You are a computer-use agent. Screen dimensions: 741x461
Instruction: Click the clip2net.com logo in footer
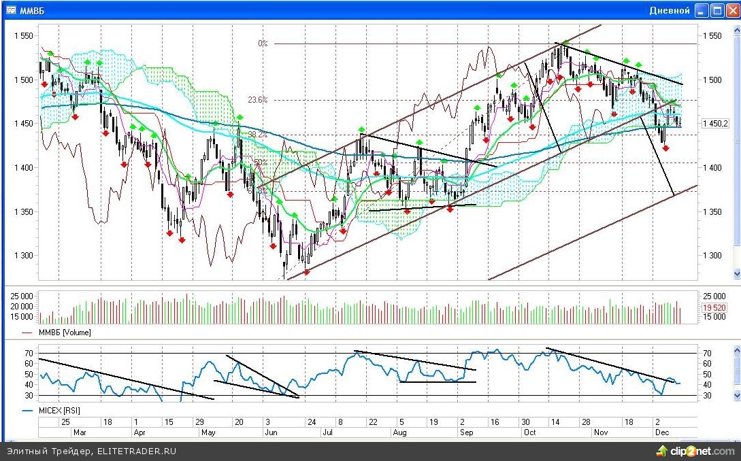point(695,451)
